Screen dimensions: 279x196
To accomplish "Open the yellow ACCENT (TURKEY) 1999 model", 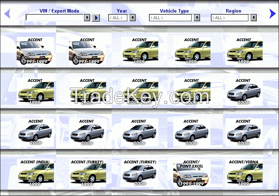I will click(87, 173).
